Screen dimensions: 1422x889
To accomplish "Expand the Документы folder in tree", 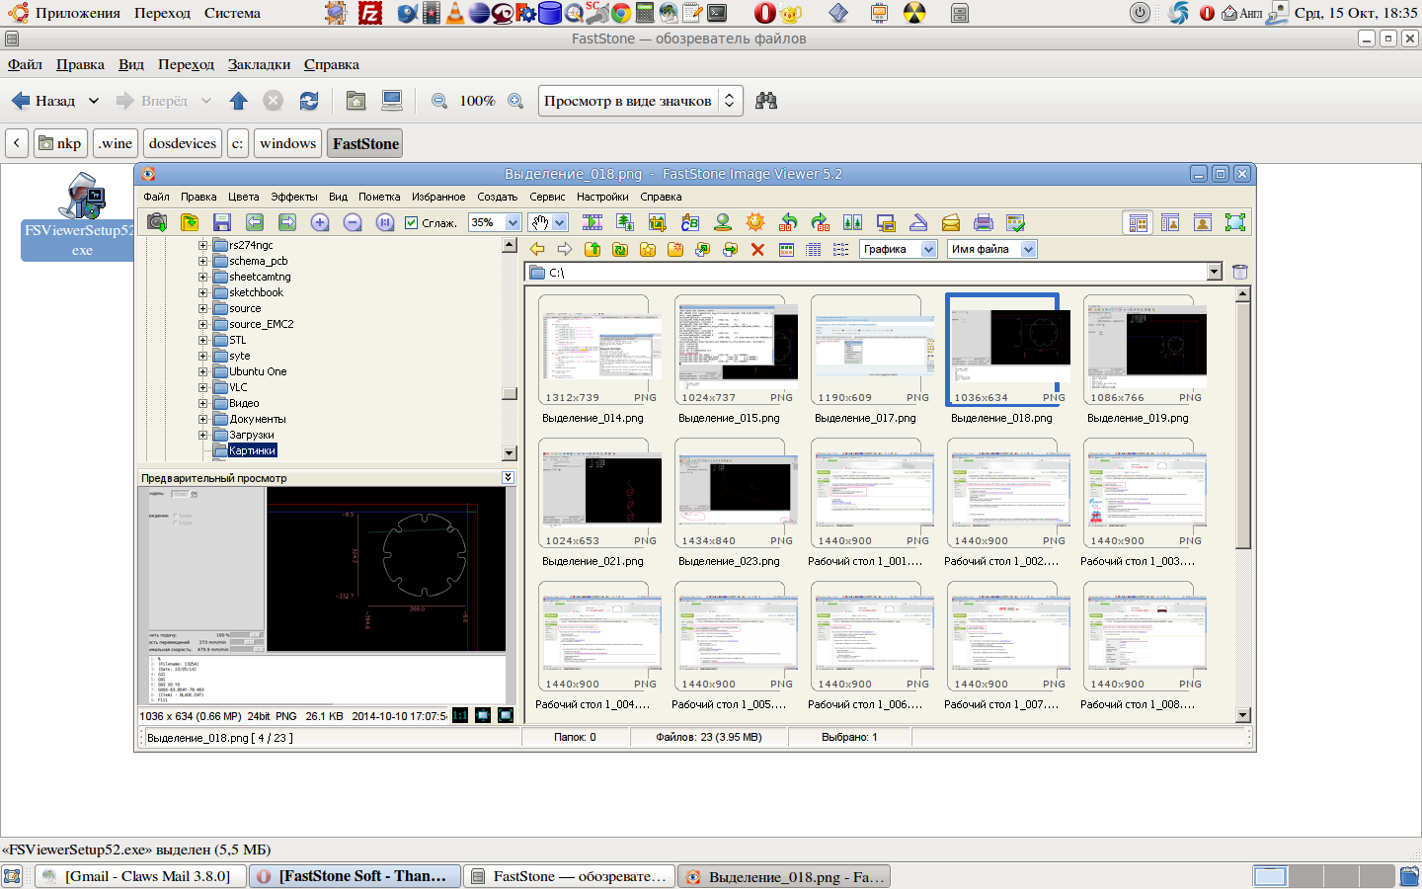I will pos(202,419).
